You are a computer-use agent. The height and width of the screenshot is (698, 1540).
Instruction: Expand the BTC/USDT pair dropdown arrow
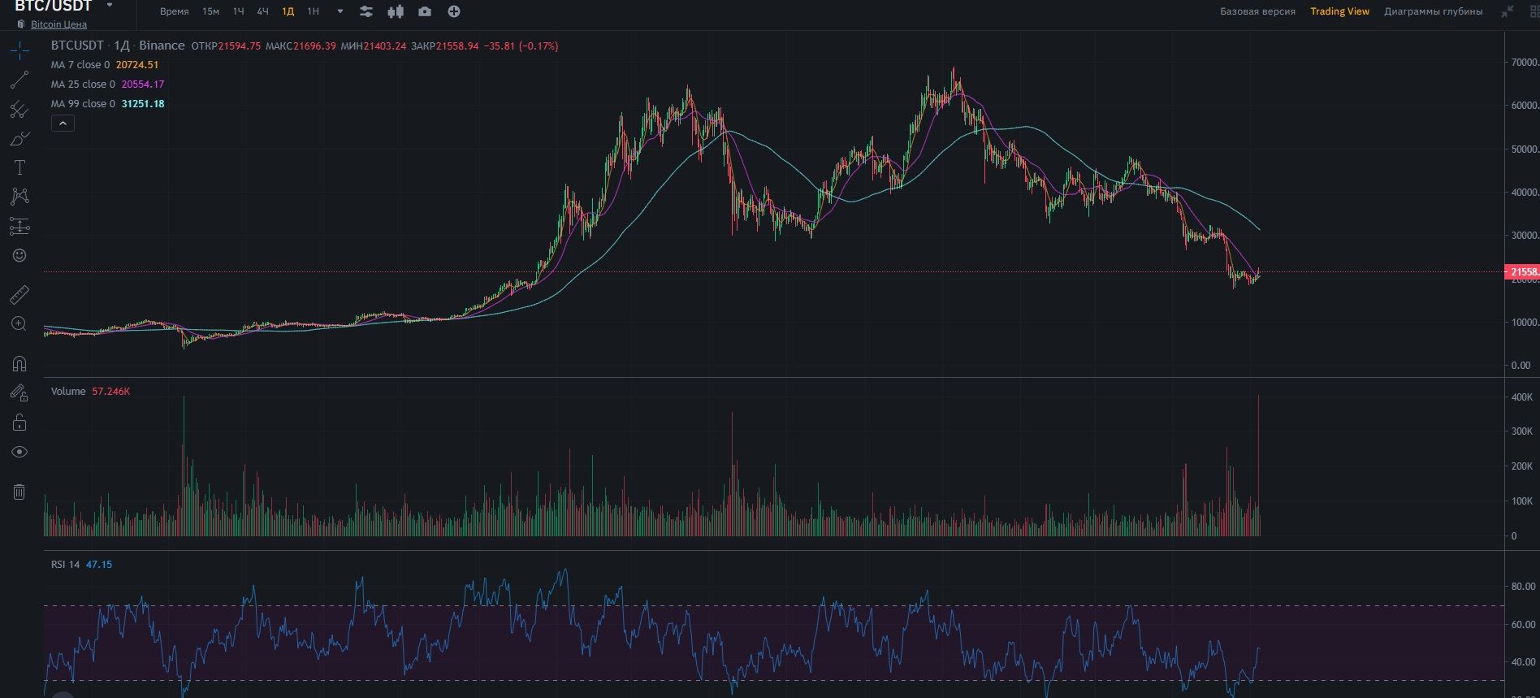coord(110,6)
